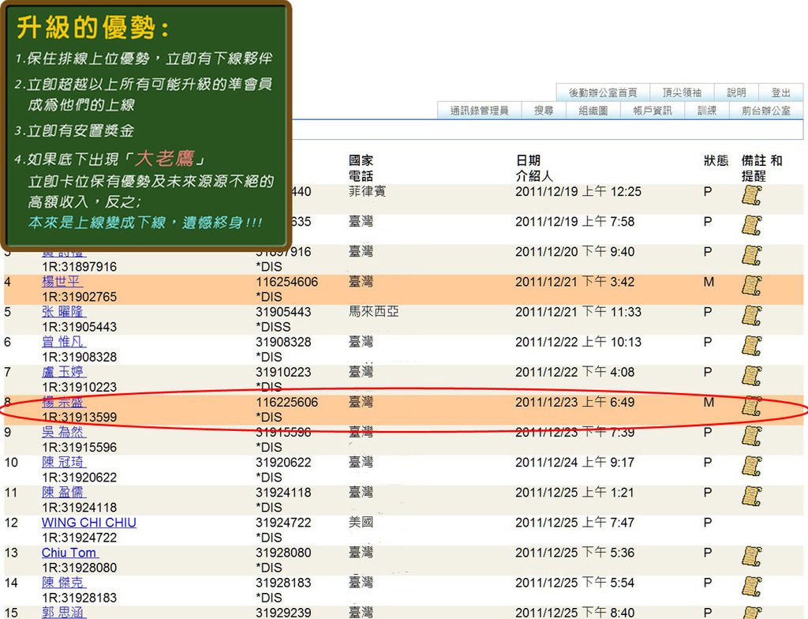Click status P in WING CHI CHIU row
Screen dimensions: 808x619
[x=708, y=523]
